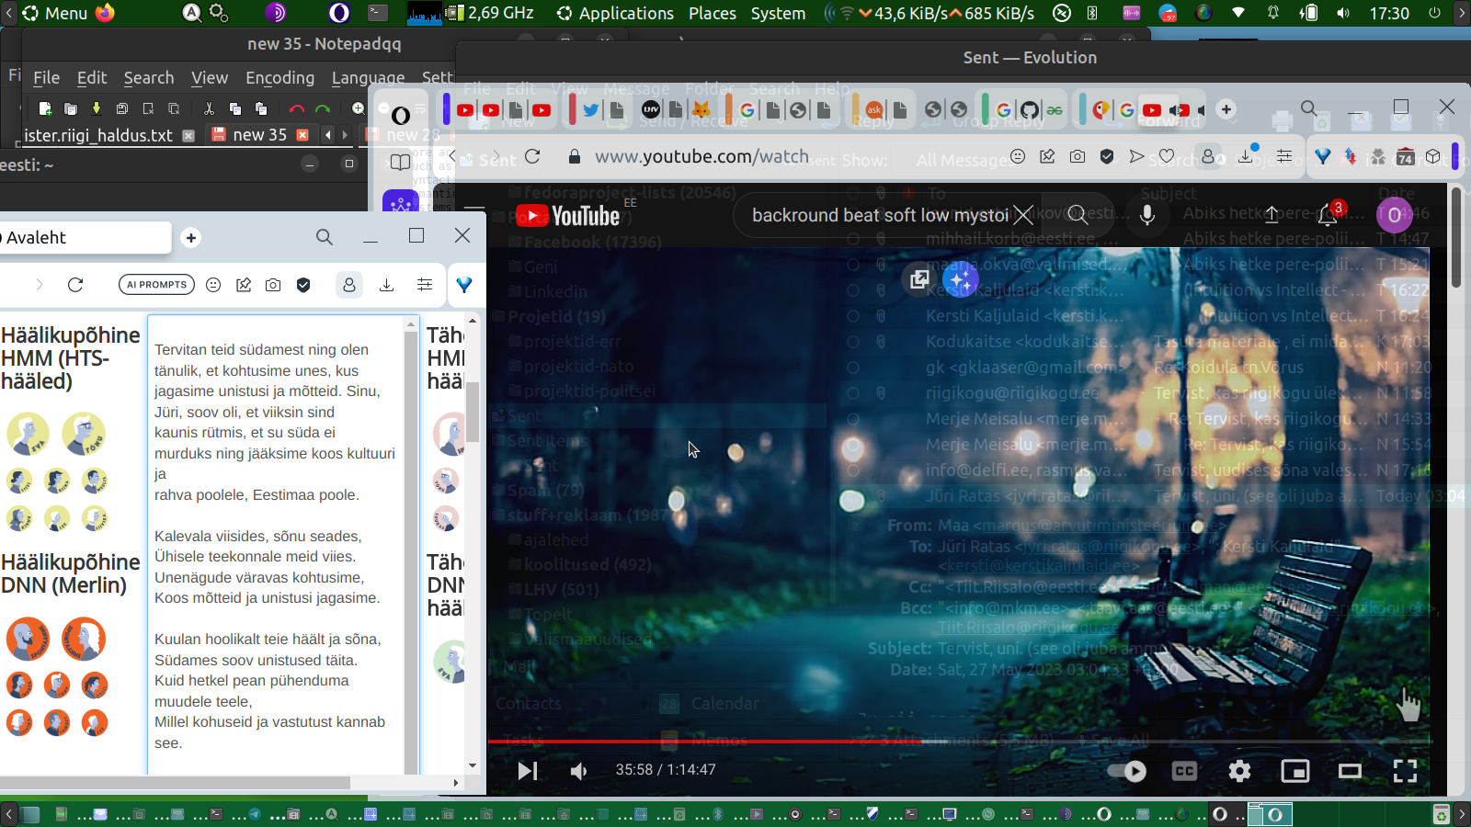Toggle closed captions on the video
Image resolution: width=1471 pixels, height=827 pixels.
tap(1184, 771)
